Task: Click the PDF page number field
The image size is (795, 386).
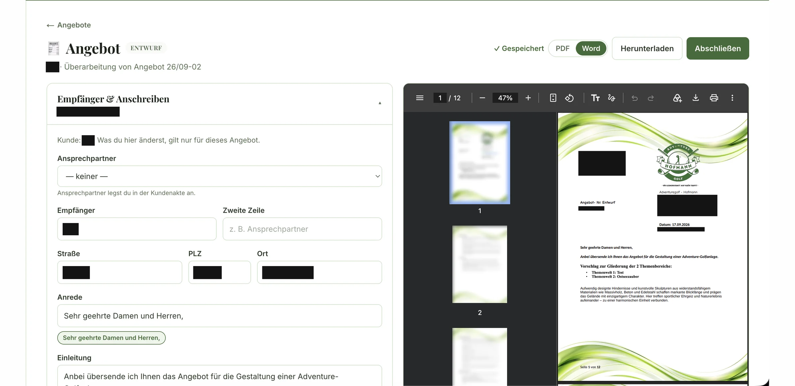Action: coord(440,98)
